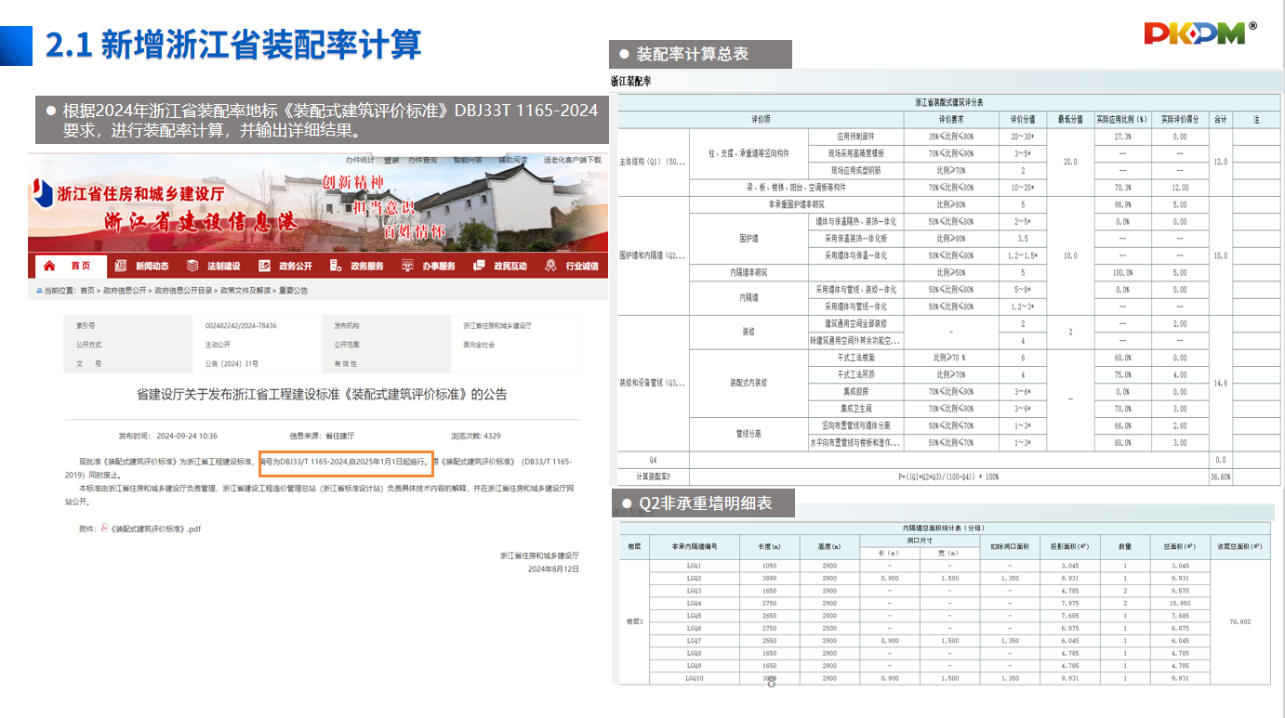Click the location icon before 当前位置
The width and height of the screenshot is (1285, 718).
pos(39,291)
